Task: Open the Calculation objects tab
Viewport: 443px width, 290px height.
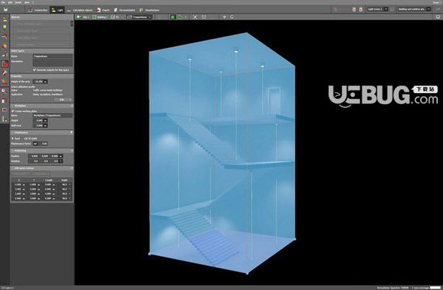Action: pos(80,10)
